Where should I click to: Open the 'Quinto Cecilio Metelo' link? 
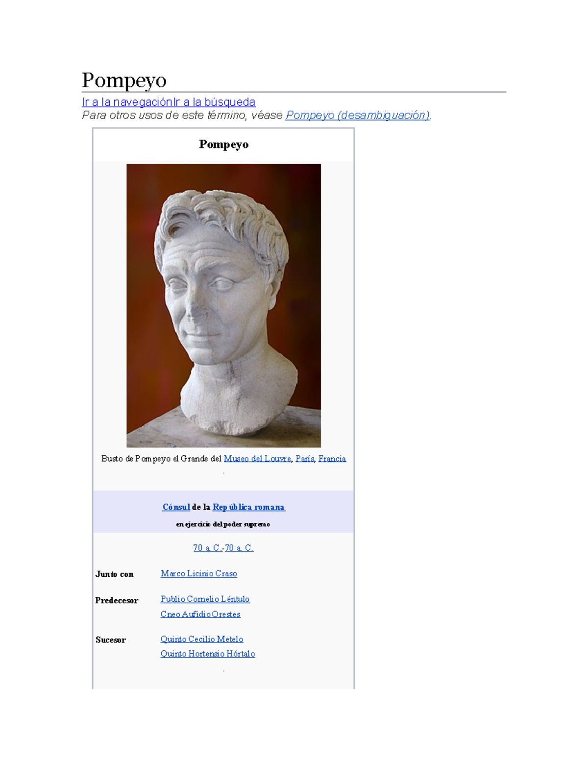pos(202,639)
